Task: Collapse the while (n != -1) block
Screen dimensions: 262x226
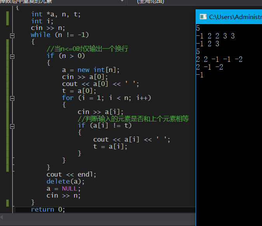Action: tap(12, 35)
